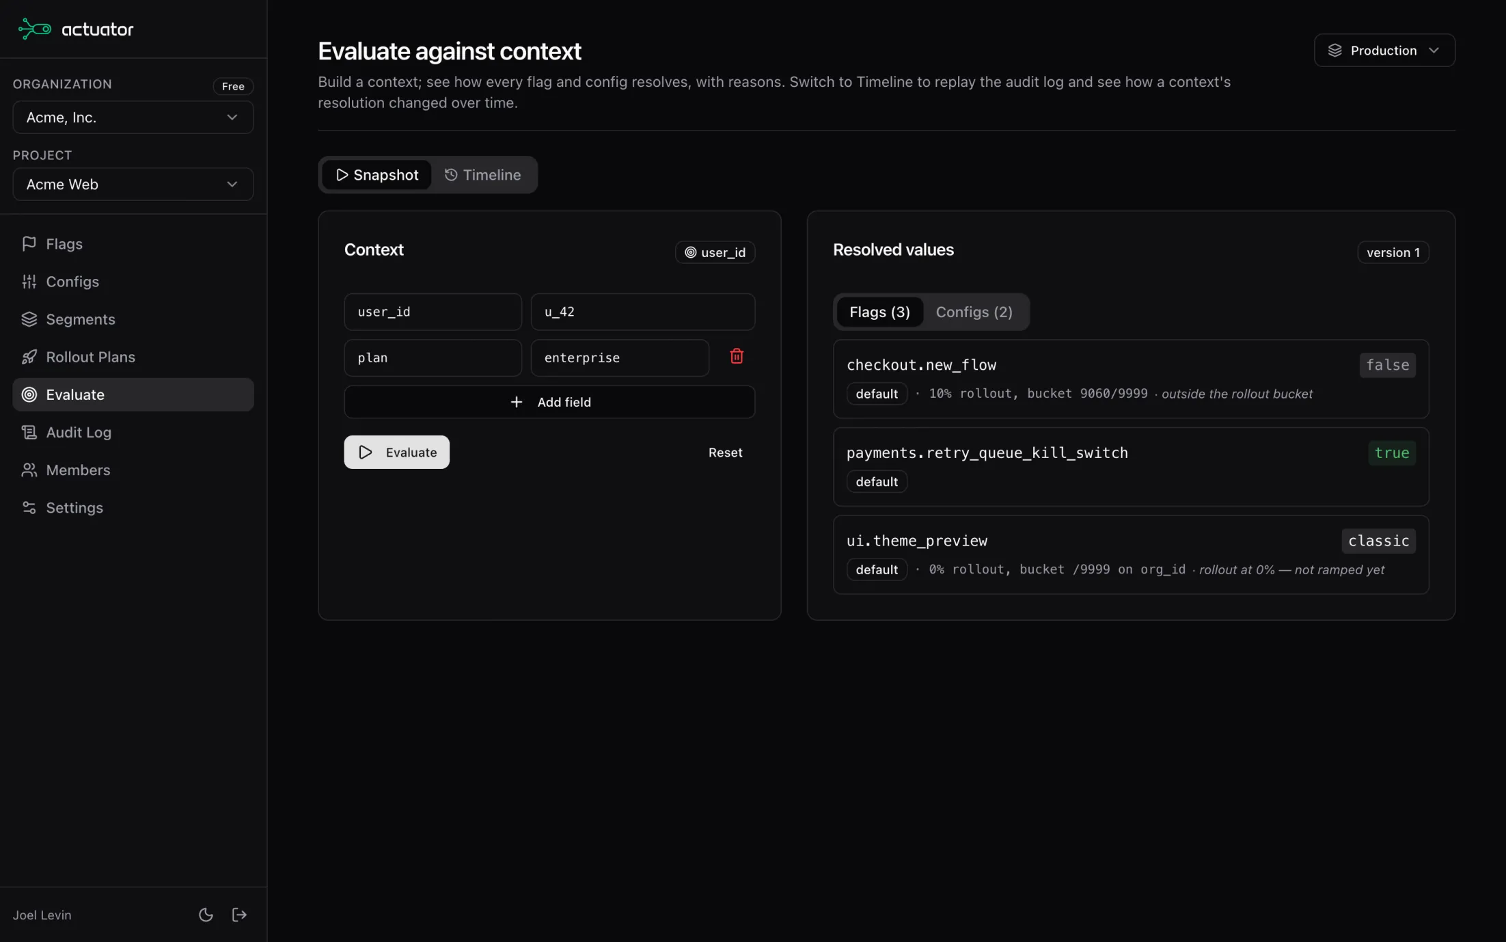Open Settings from sidebar
The image size is (1506, 942).
pos(133,507)
